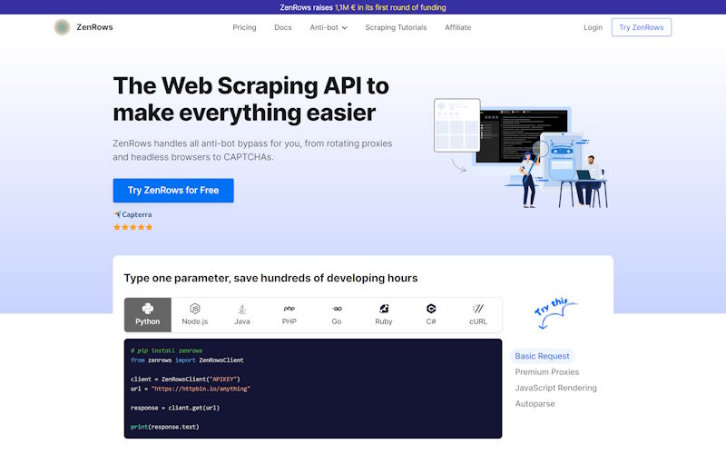Click the httpbin.io/anything URL string
Screen dimensions: 726x454
pyautogui.click(x=201, y=389)
